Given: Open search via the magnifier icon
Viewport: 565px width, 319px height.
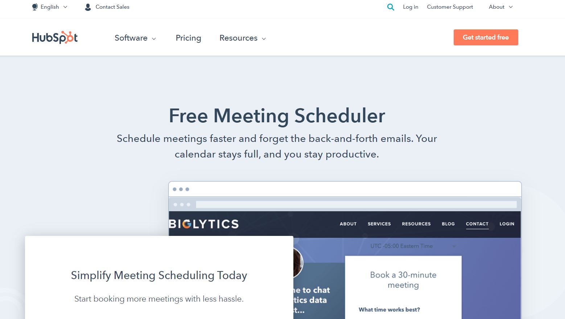Looking at the screenshot, I should pos(391,7).
